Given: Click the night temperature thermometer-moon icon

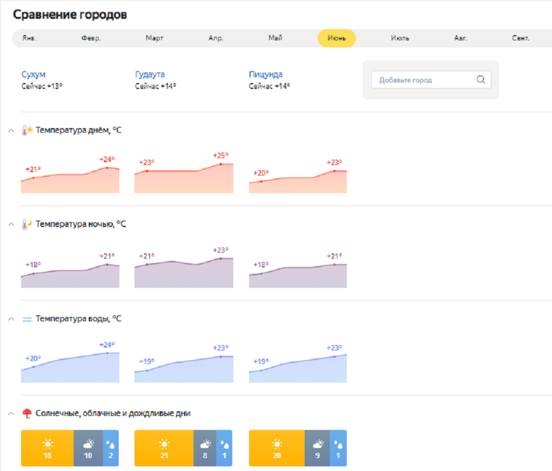Looking at the screenshot, I should pos(27,224).
